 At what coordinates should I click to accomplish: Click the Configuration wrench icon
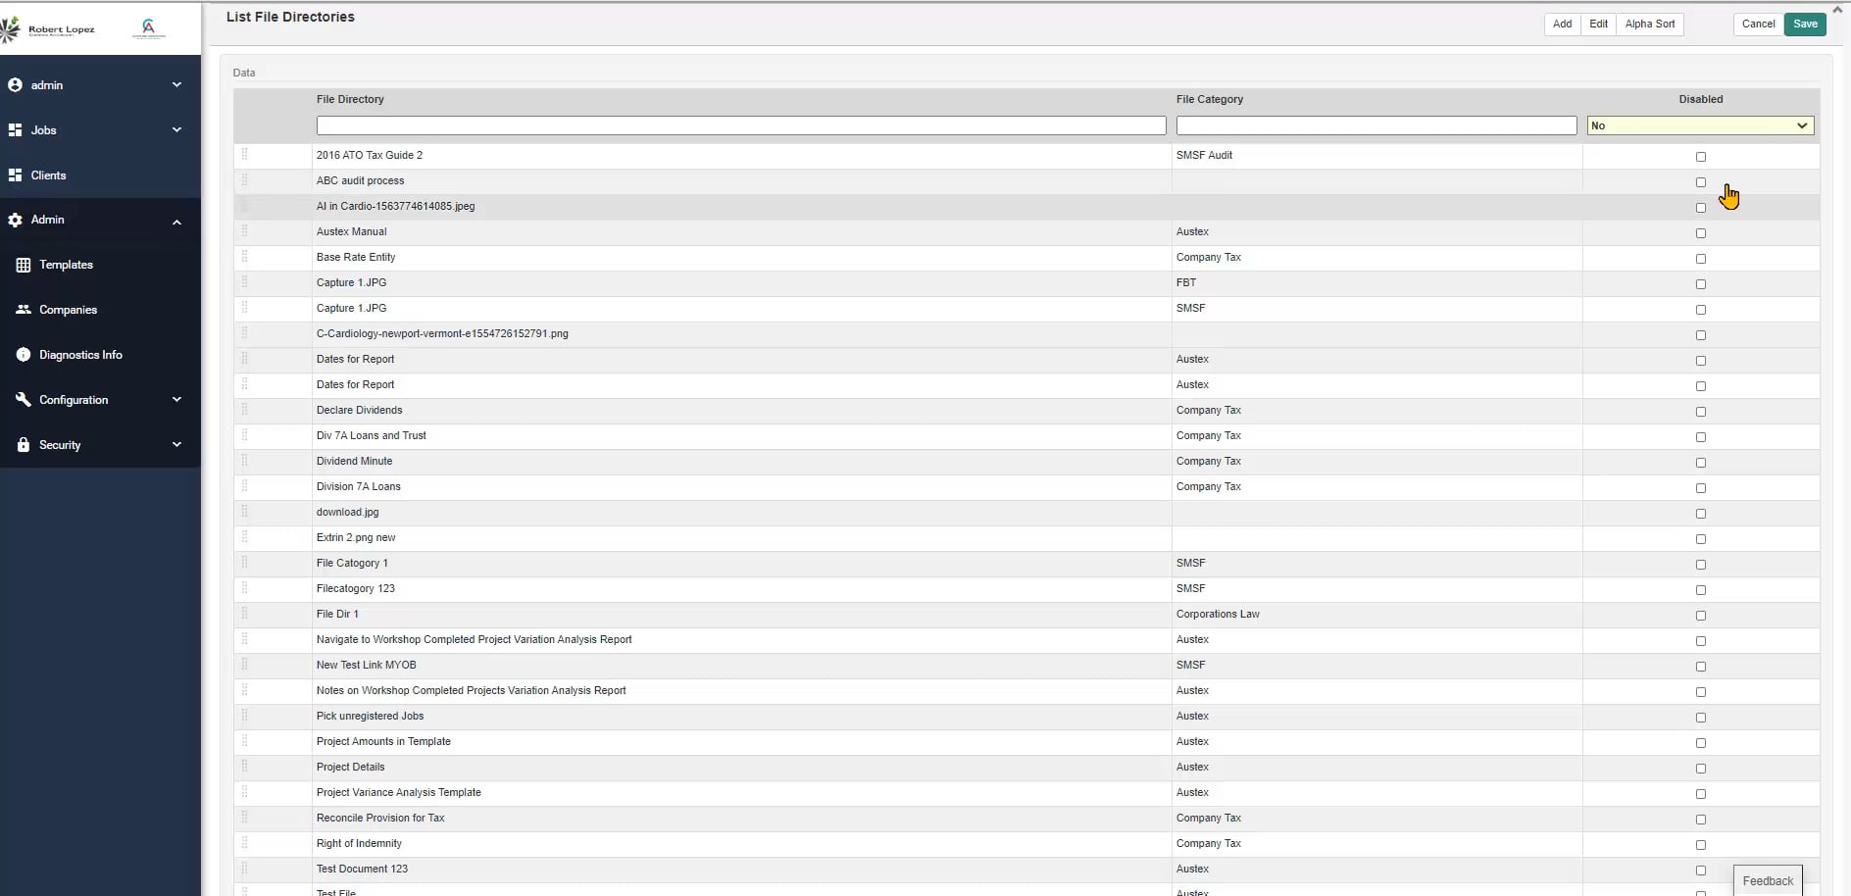pos(24,399)
